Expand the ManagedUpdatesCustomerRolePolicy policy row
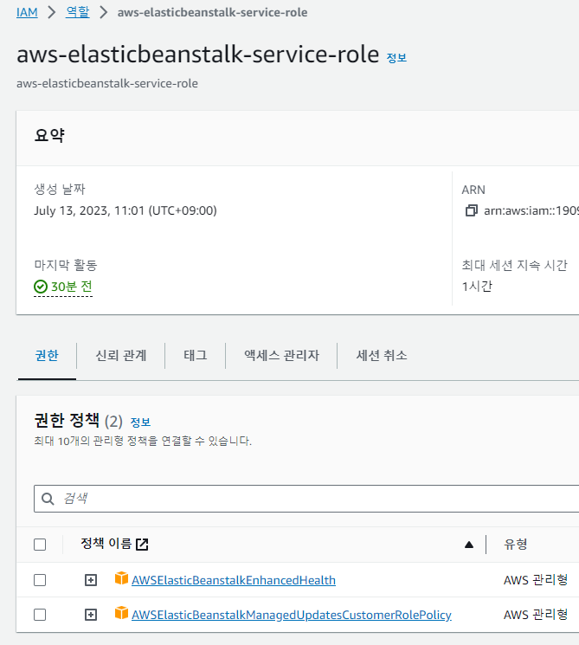Image resolution: width=579 pixels, height=645 pixels. coord(91,615)
